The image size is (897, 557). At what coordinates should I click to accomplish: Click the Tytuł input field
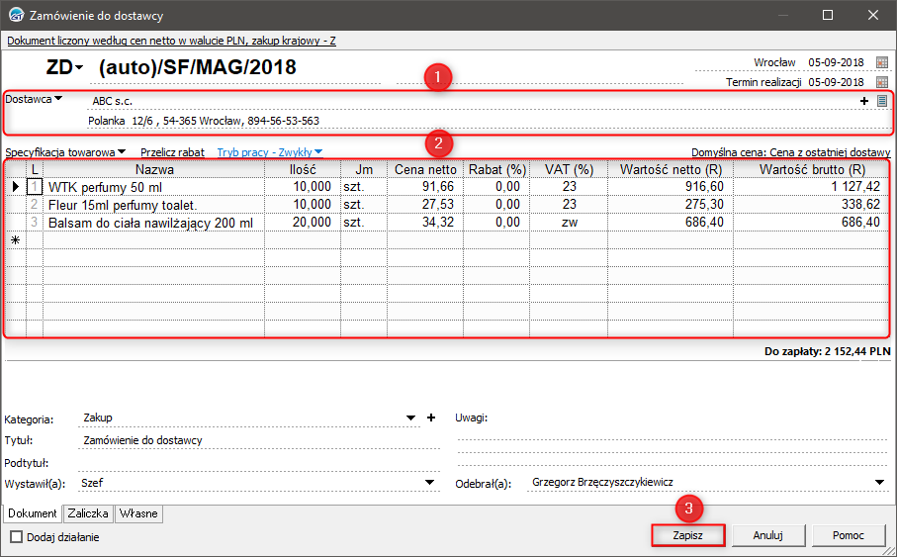pyautogui.click(x=258, y=440)
